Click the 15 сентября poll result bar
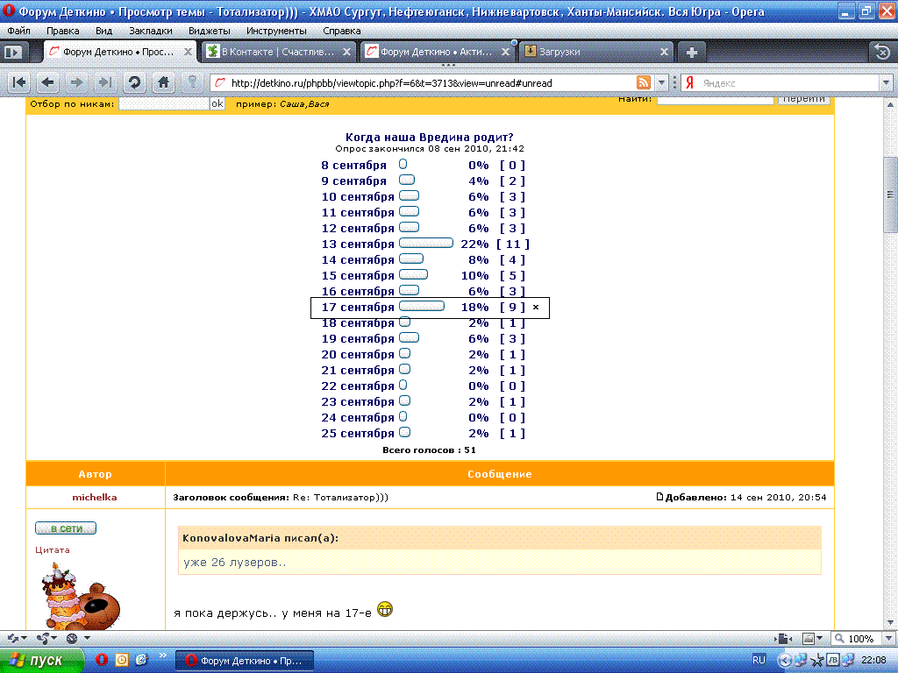898x673 pixels. pyautogui.click(x=413, y=274)
